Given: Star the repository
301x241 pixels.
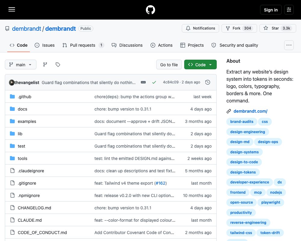Looking at the screenshot, I should pos(278,28).
